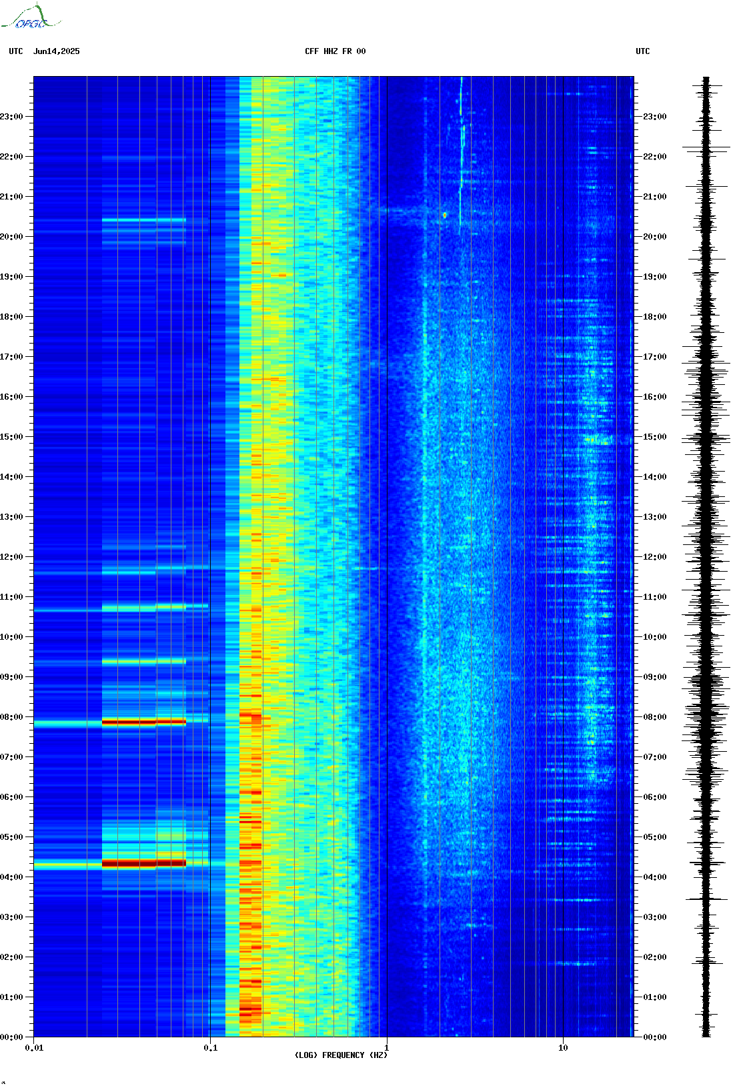
Task: Click the left axis '20:00' time label
Action: pyautogui.click(x=11, y=237)
